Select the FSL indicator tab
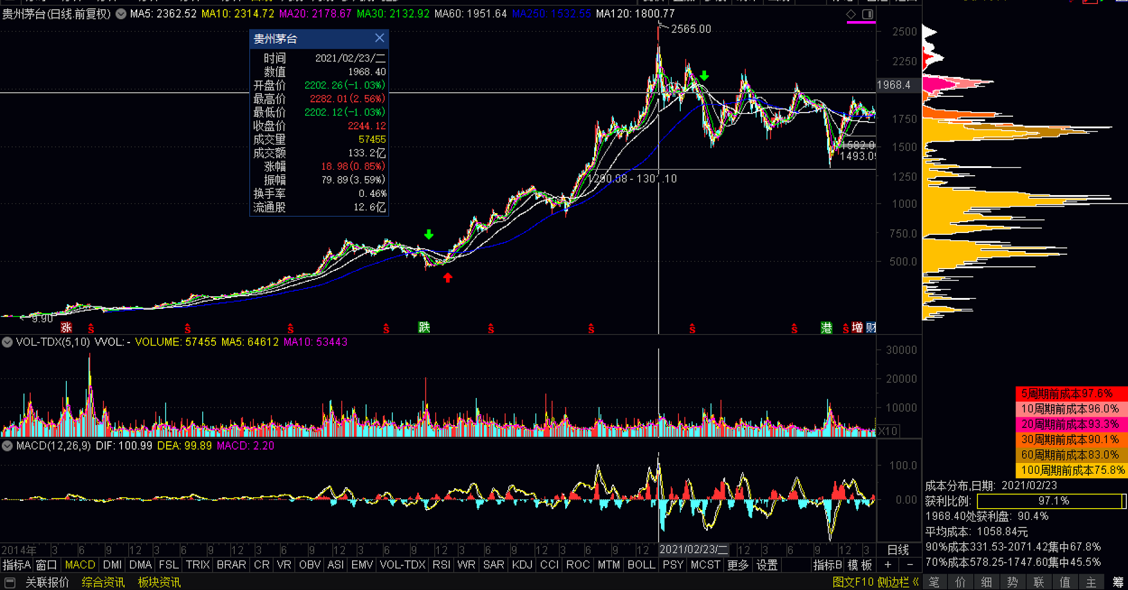Image resolution: width=1128 pixels, height=590 pixels. click(169, 565)
